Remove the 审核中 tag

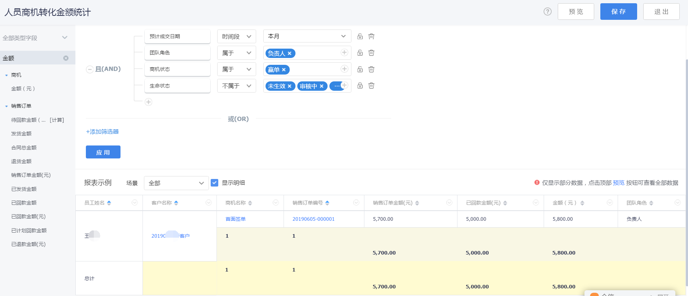[321, 86]
